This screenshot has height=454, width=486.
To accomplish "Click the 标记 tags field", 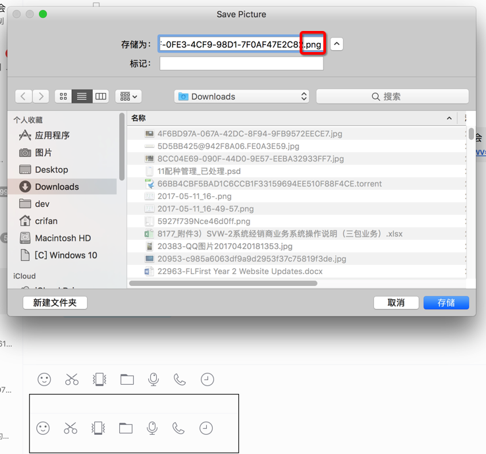I will pos(242,63).
